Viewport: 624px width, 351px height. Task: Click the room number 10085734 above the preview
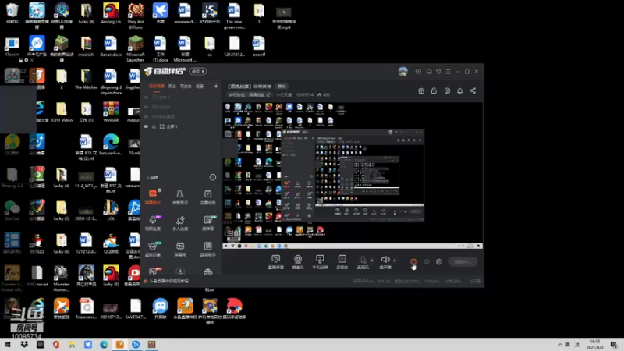click(x=304, y=94)
